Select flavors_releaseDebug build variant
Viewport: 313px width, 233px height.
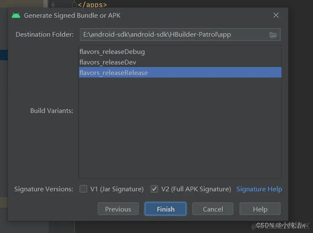click(x=180, y=52)
